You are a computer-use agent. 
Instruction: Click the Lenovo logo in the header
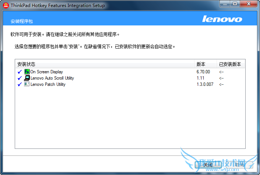pos(222,19)
